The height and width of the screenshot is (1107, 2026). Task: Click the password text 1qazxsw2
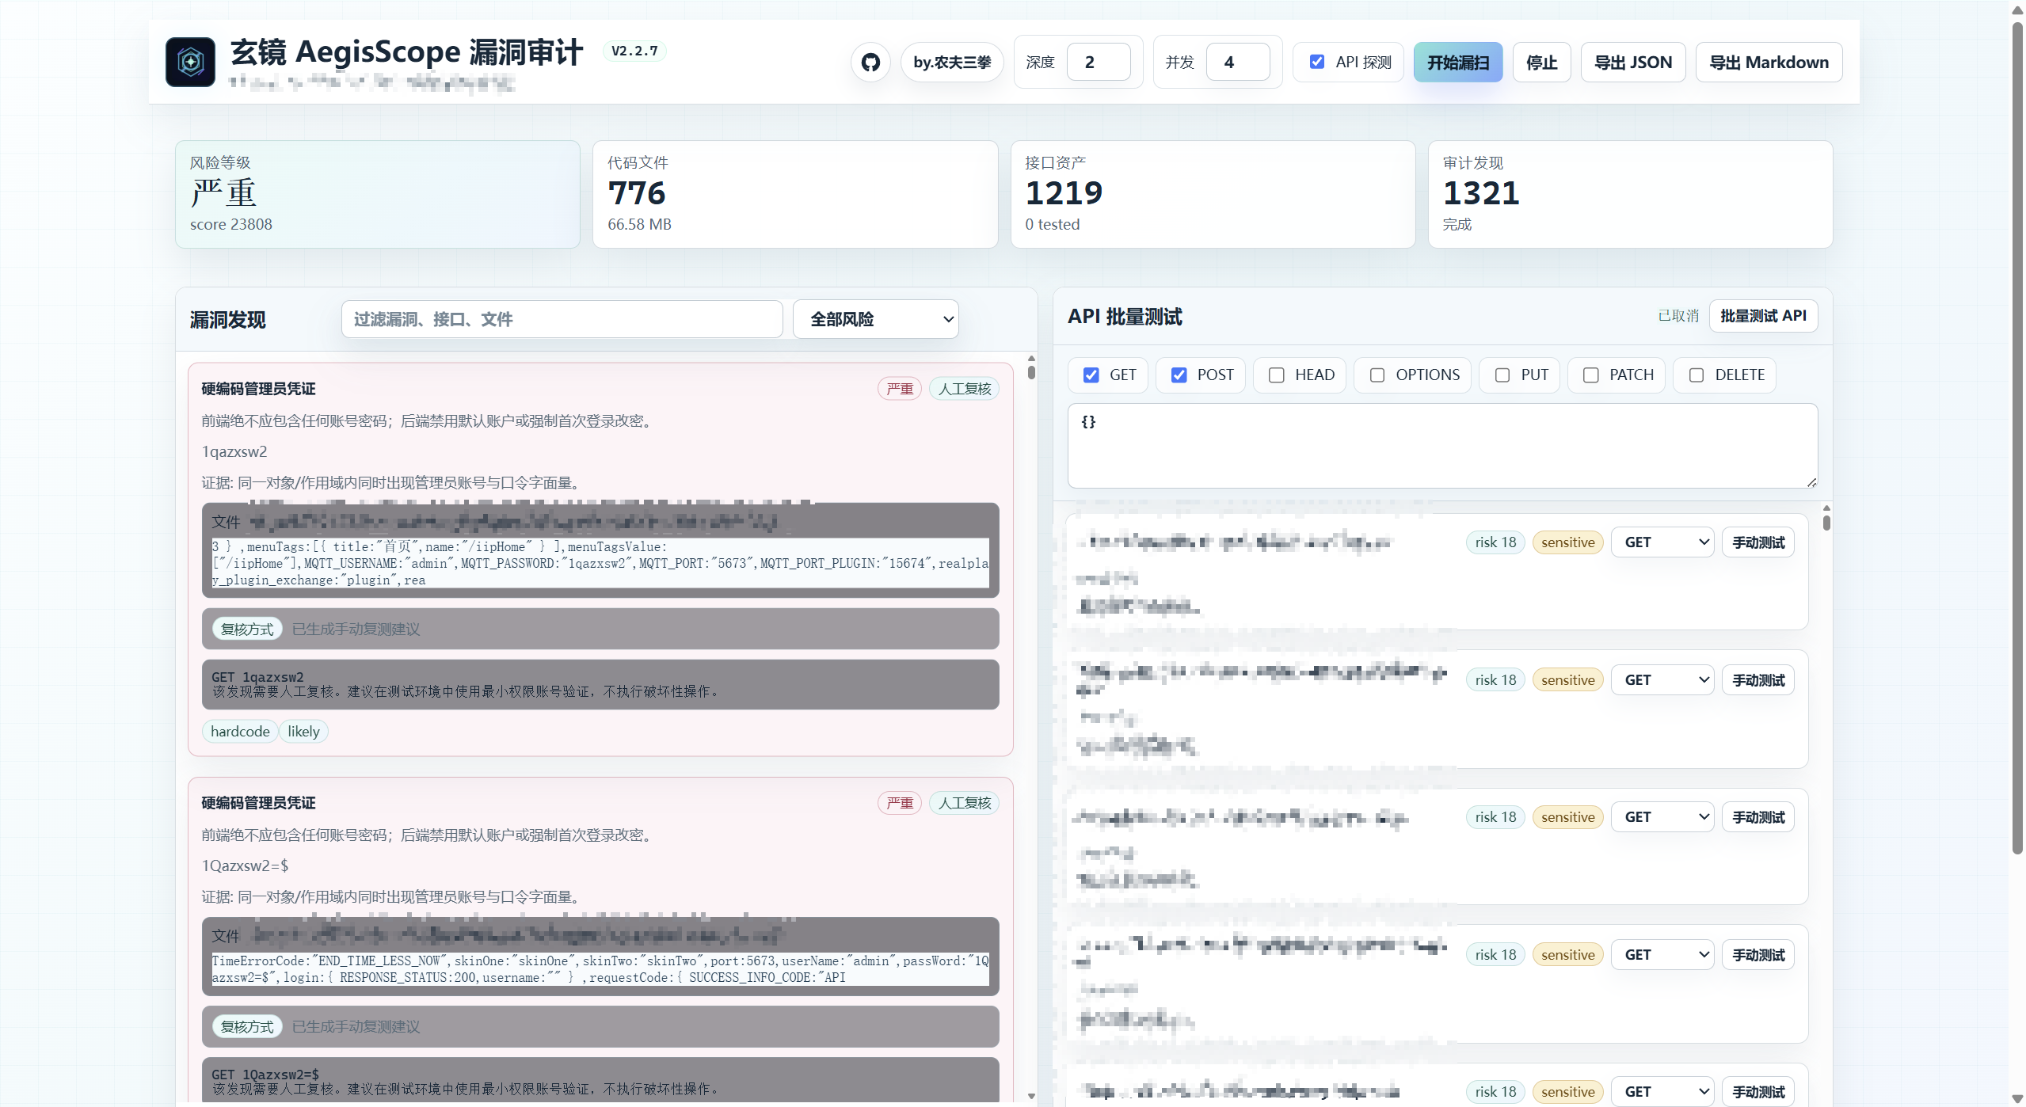[x=234, y=451]
